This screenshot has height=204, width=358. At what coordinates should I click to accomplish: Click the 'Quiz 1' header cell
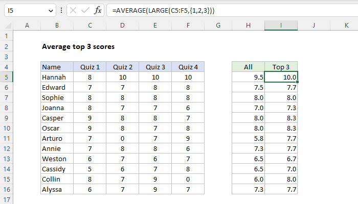pyautogui.click(x=89, y=67)
